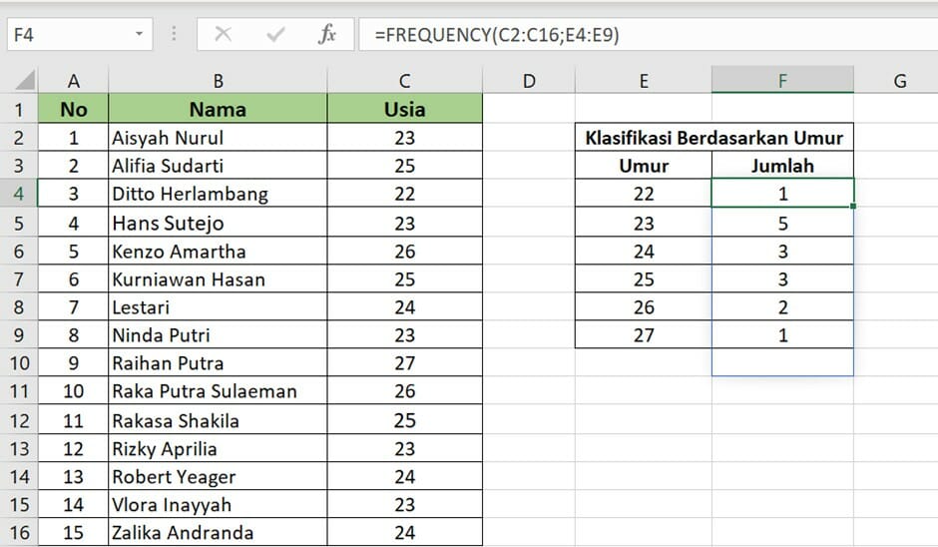The width and height of the screenshot is (938, 547).
Task: Click the fill handle of cell F4
Action: 853,206
